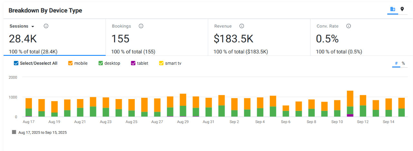The image size is (413, 151).
Task: Click the gray date range legend swatch
Action: click(14, 132)
